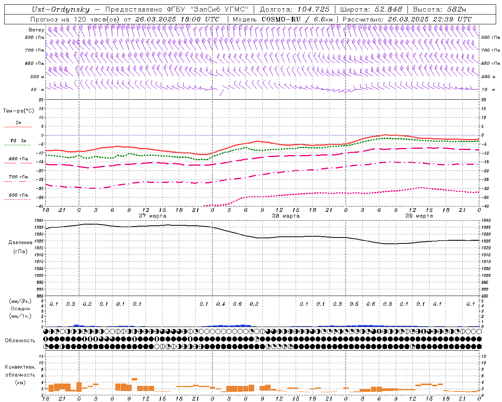Click the pink long-dash 850 гПа legend line
Image resolution: width=502 pixels, height=402 pixels.
tap(18, 163)
